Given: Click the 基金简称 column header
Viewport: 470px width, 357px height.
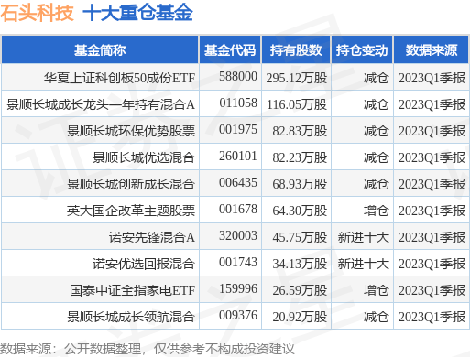Looking at the screenshot, I should (100, 50).
